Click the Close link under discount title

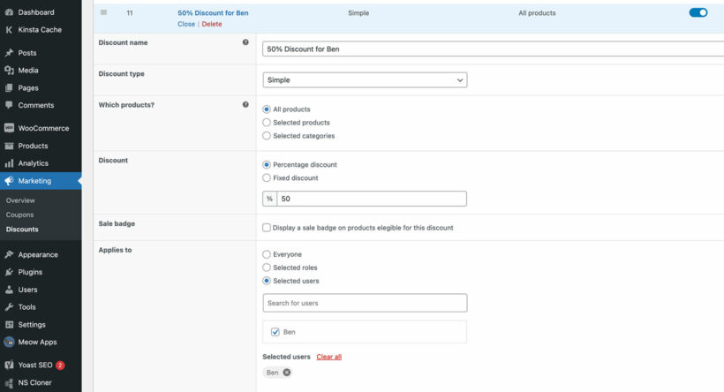click(186, 24)
